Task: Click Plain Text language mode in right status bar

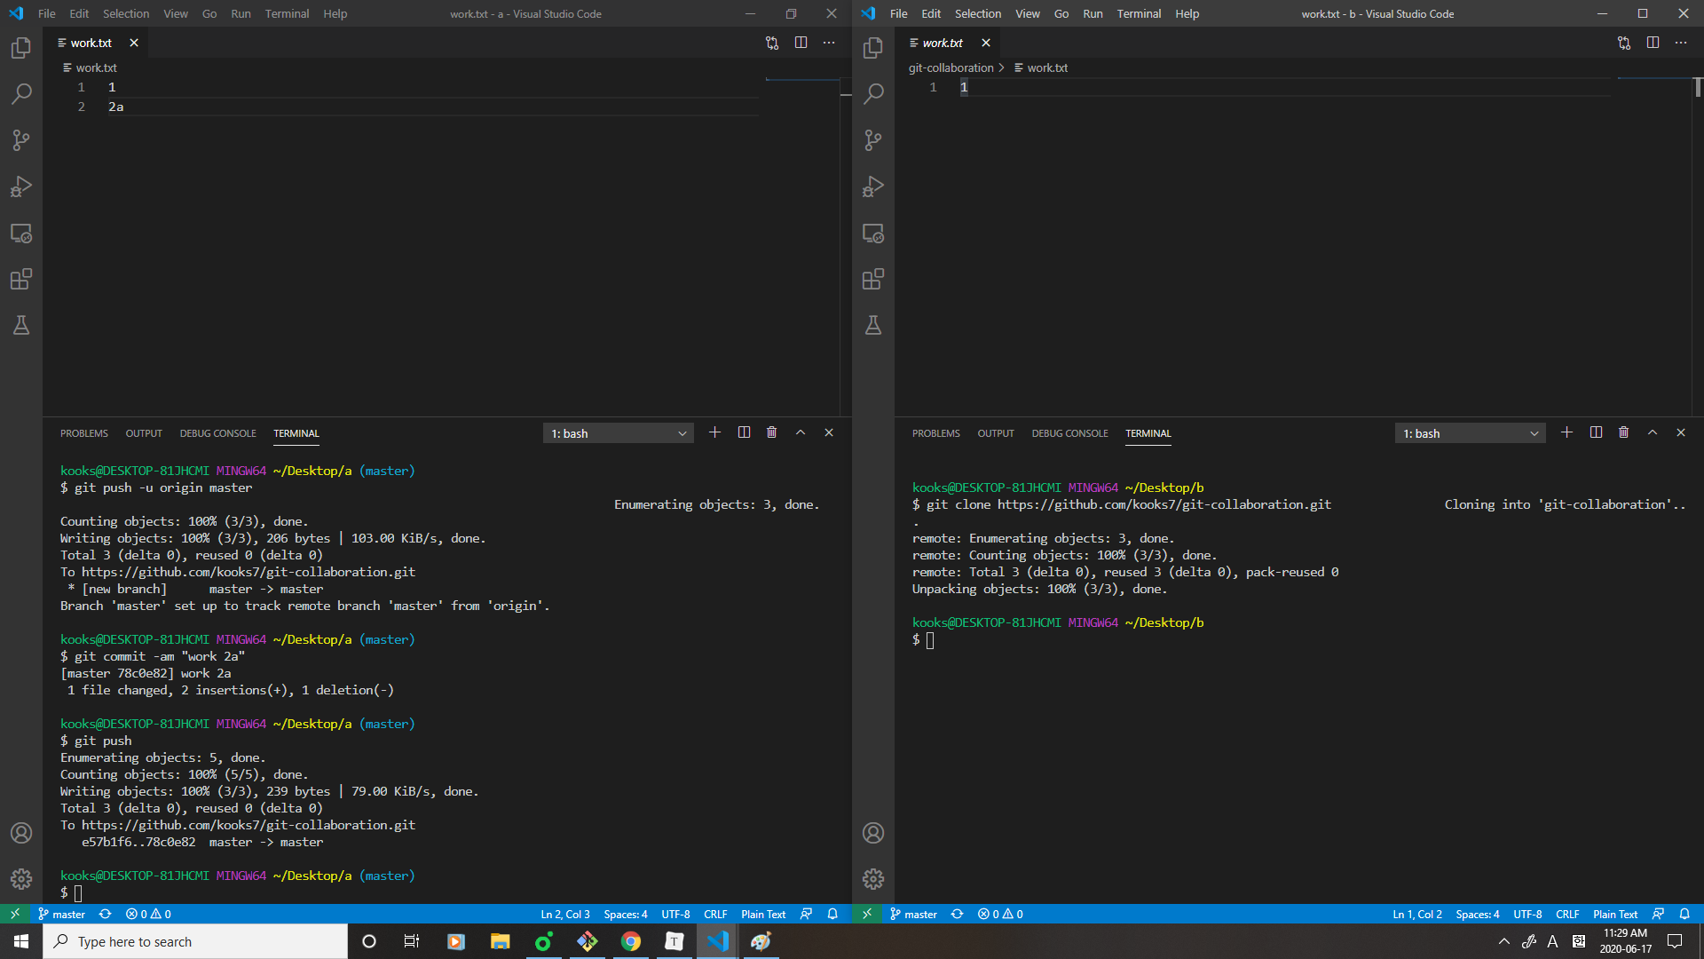Action: point(1614,914)
